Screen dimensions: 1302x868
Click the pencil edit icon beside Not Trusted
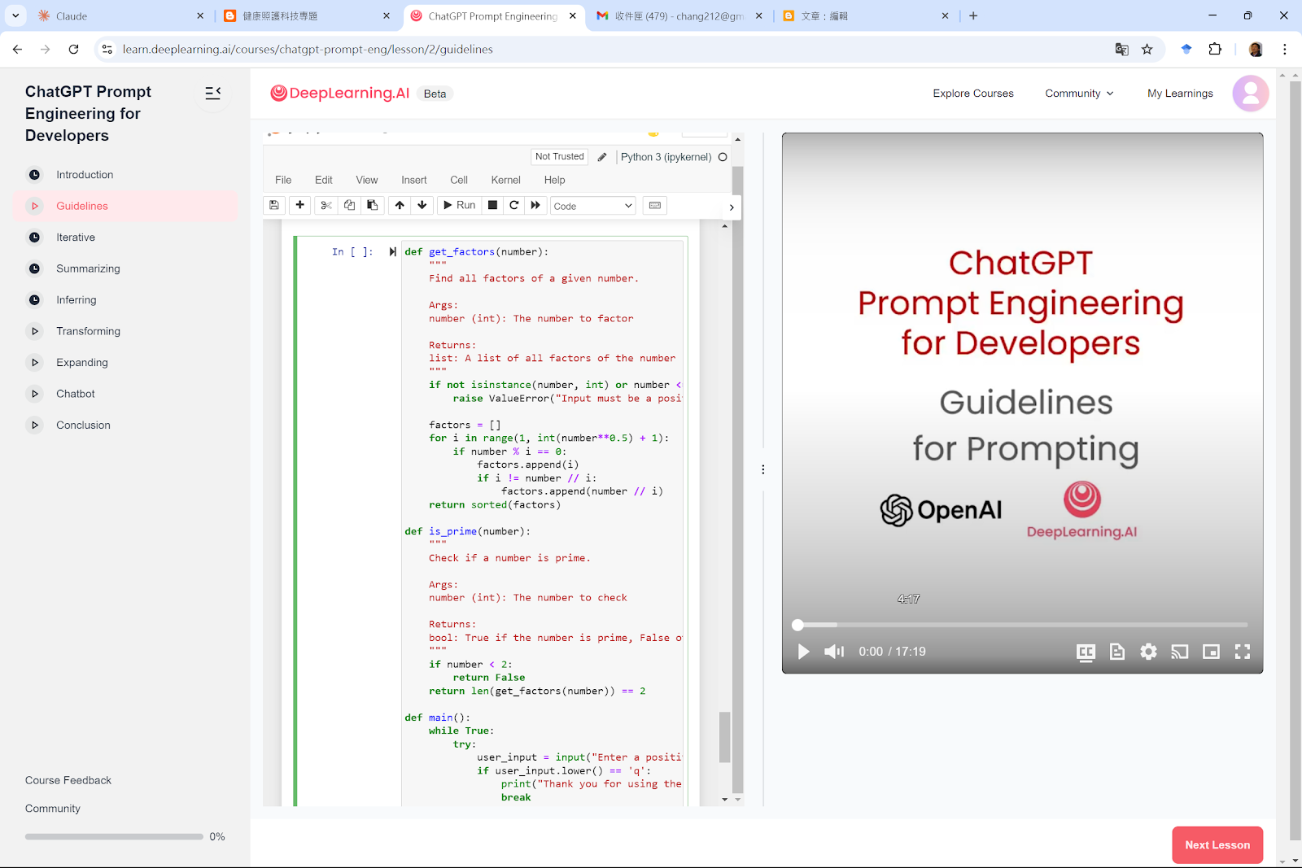click(x=602, y=157)
